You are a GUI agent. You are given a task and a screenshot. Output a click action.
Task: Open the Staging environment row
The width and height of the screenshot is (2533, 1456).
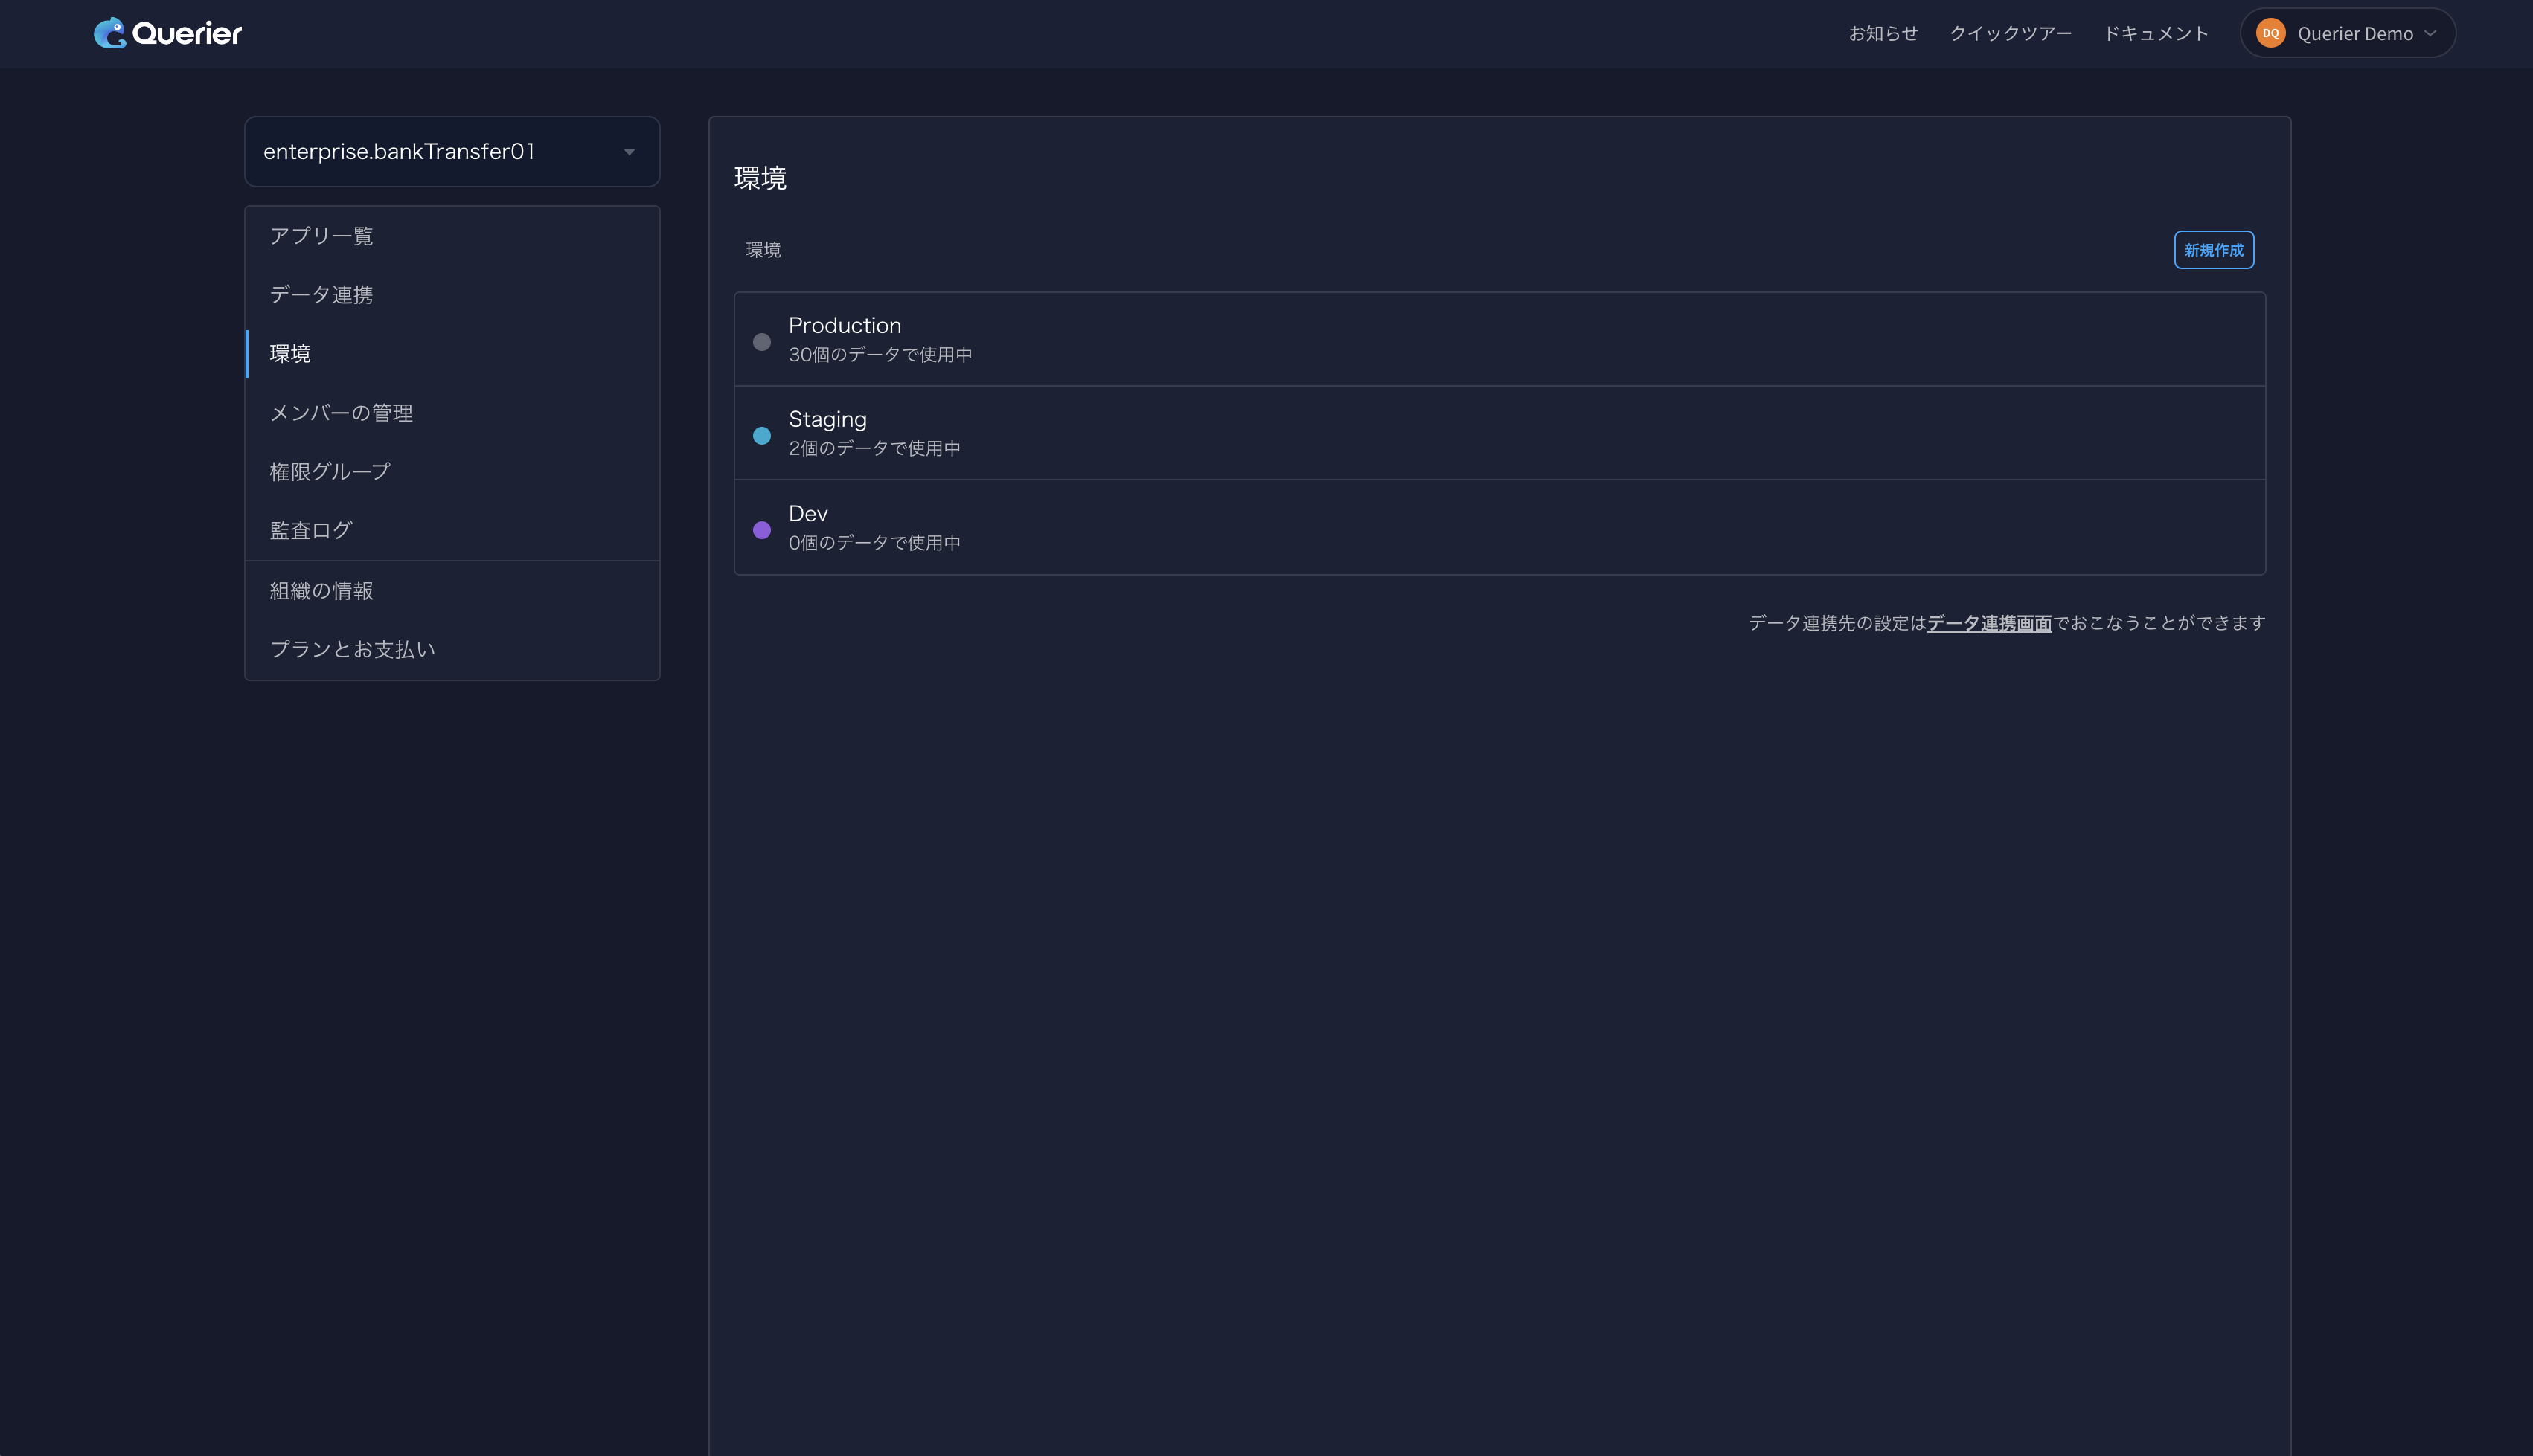pos(1499,433)
